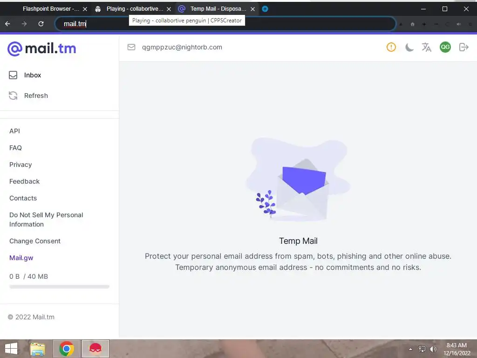Close the Playing - collabortive tab
Viewport: 477px width, 358px height.
tap(169, 9)
